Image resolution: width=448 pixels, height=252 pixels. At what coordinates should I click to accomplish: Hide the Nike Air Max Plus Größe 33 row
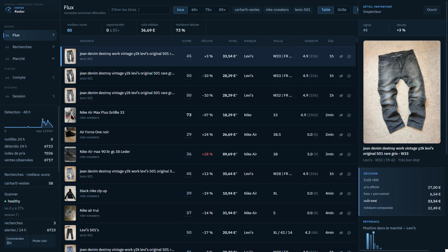(341, 115)
